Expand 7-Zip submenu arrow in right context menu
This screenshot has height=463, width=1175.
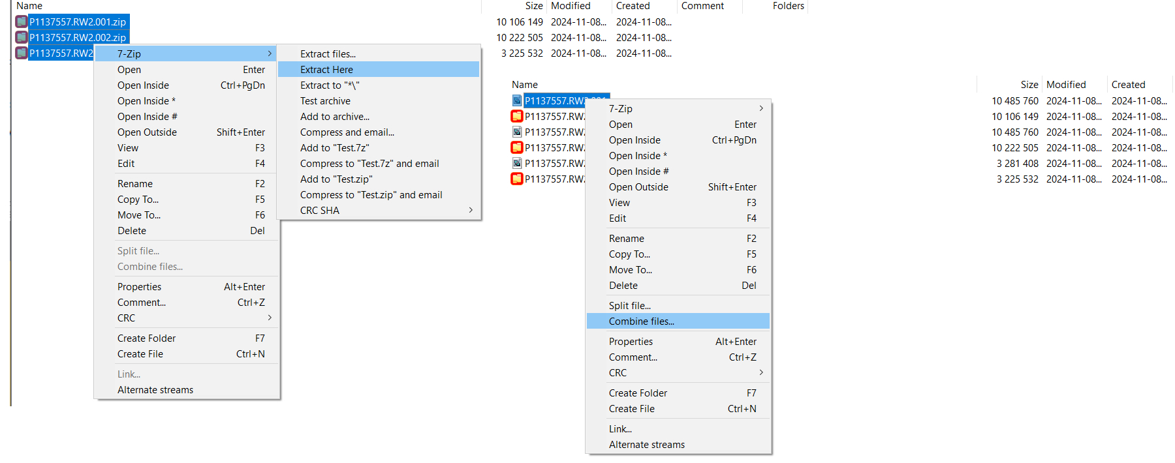tap(761, 108)
